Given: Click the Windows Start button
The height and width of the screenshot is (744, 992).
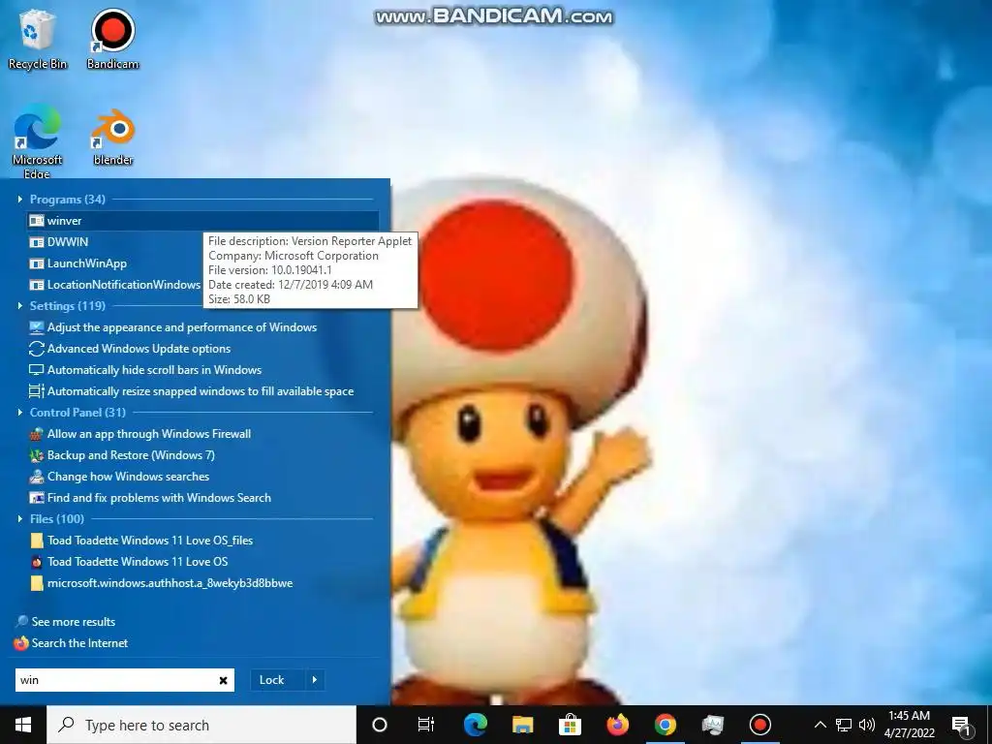Looking at the screenshot, I should coord(23,725).
